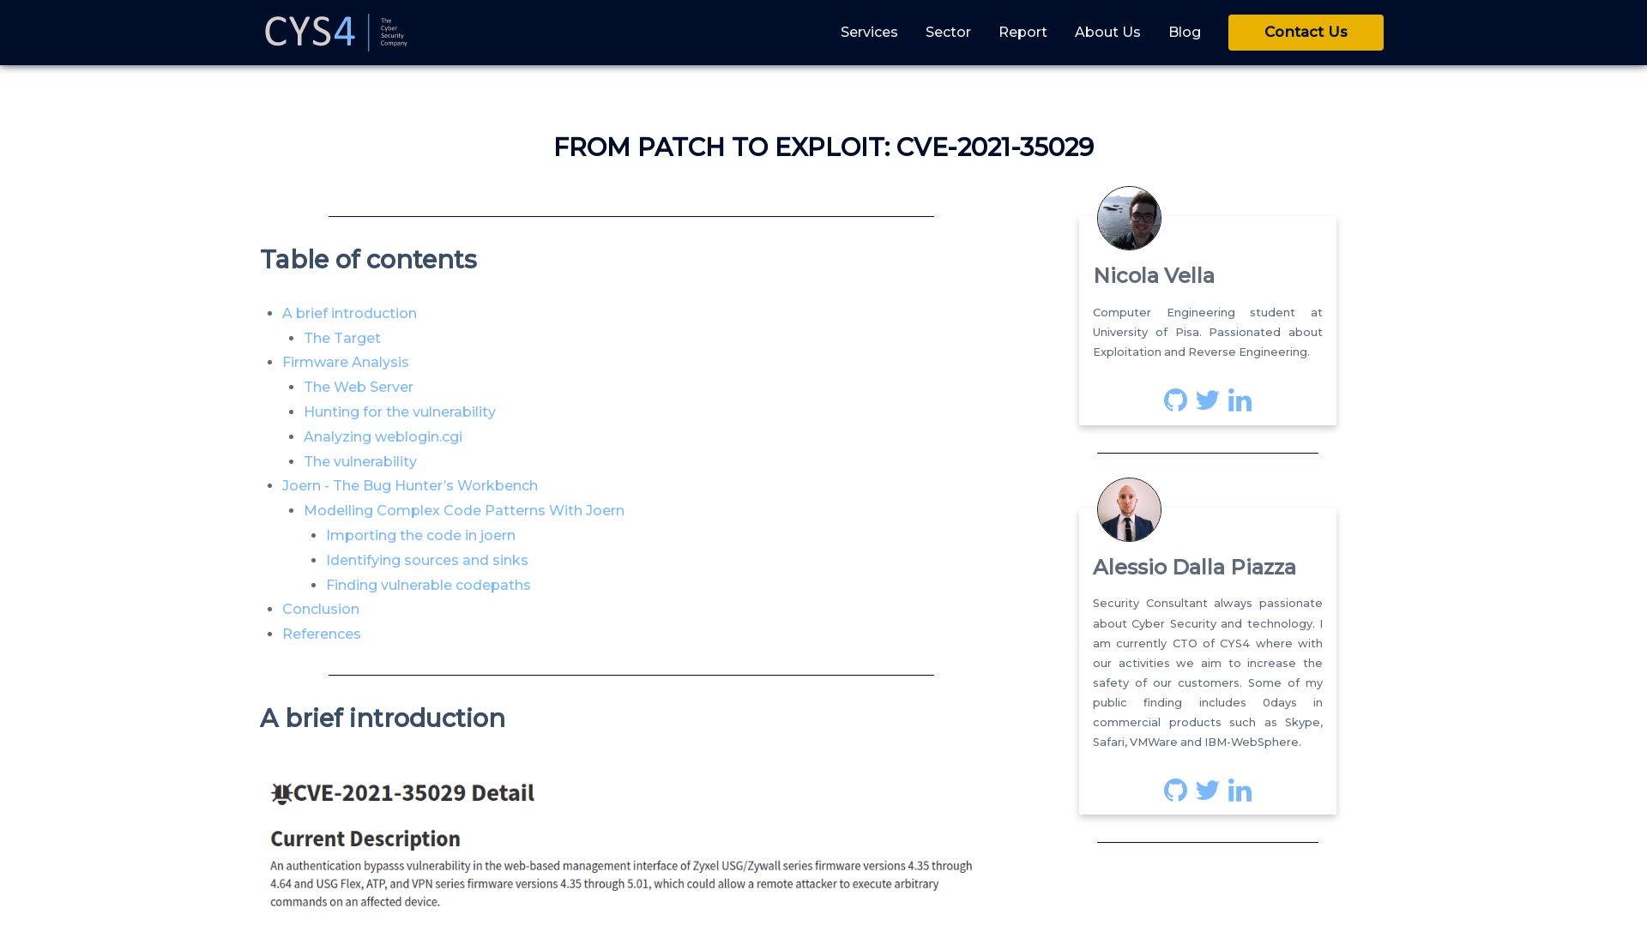Open 'Joern - The Bug Hunter's Workbench' link
Viewport: 1647px width, 926px height.
point(410,486)
